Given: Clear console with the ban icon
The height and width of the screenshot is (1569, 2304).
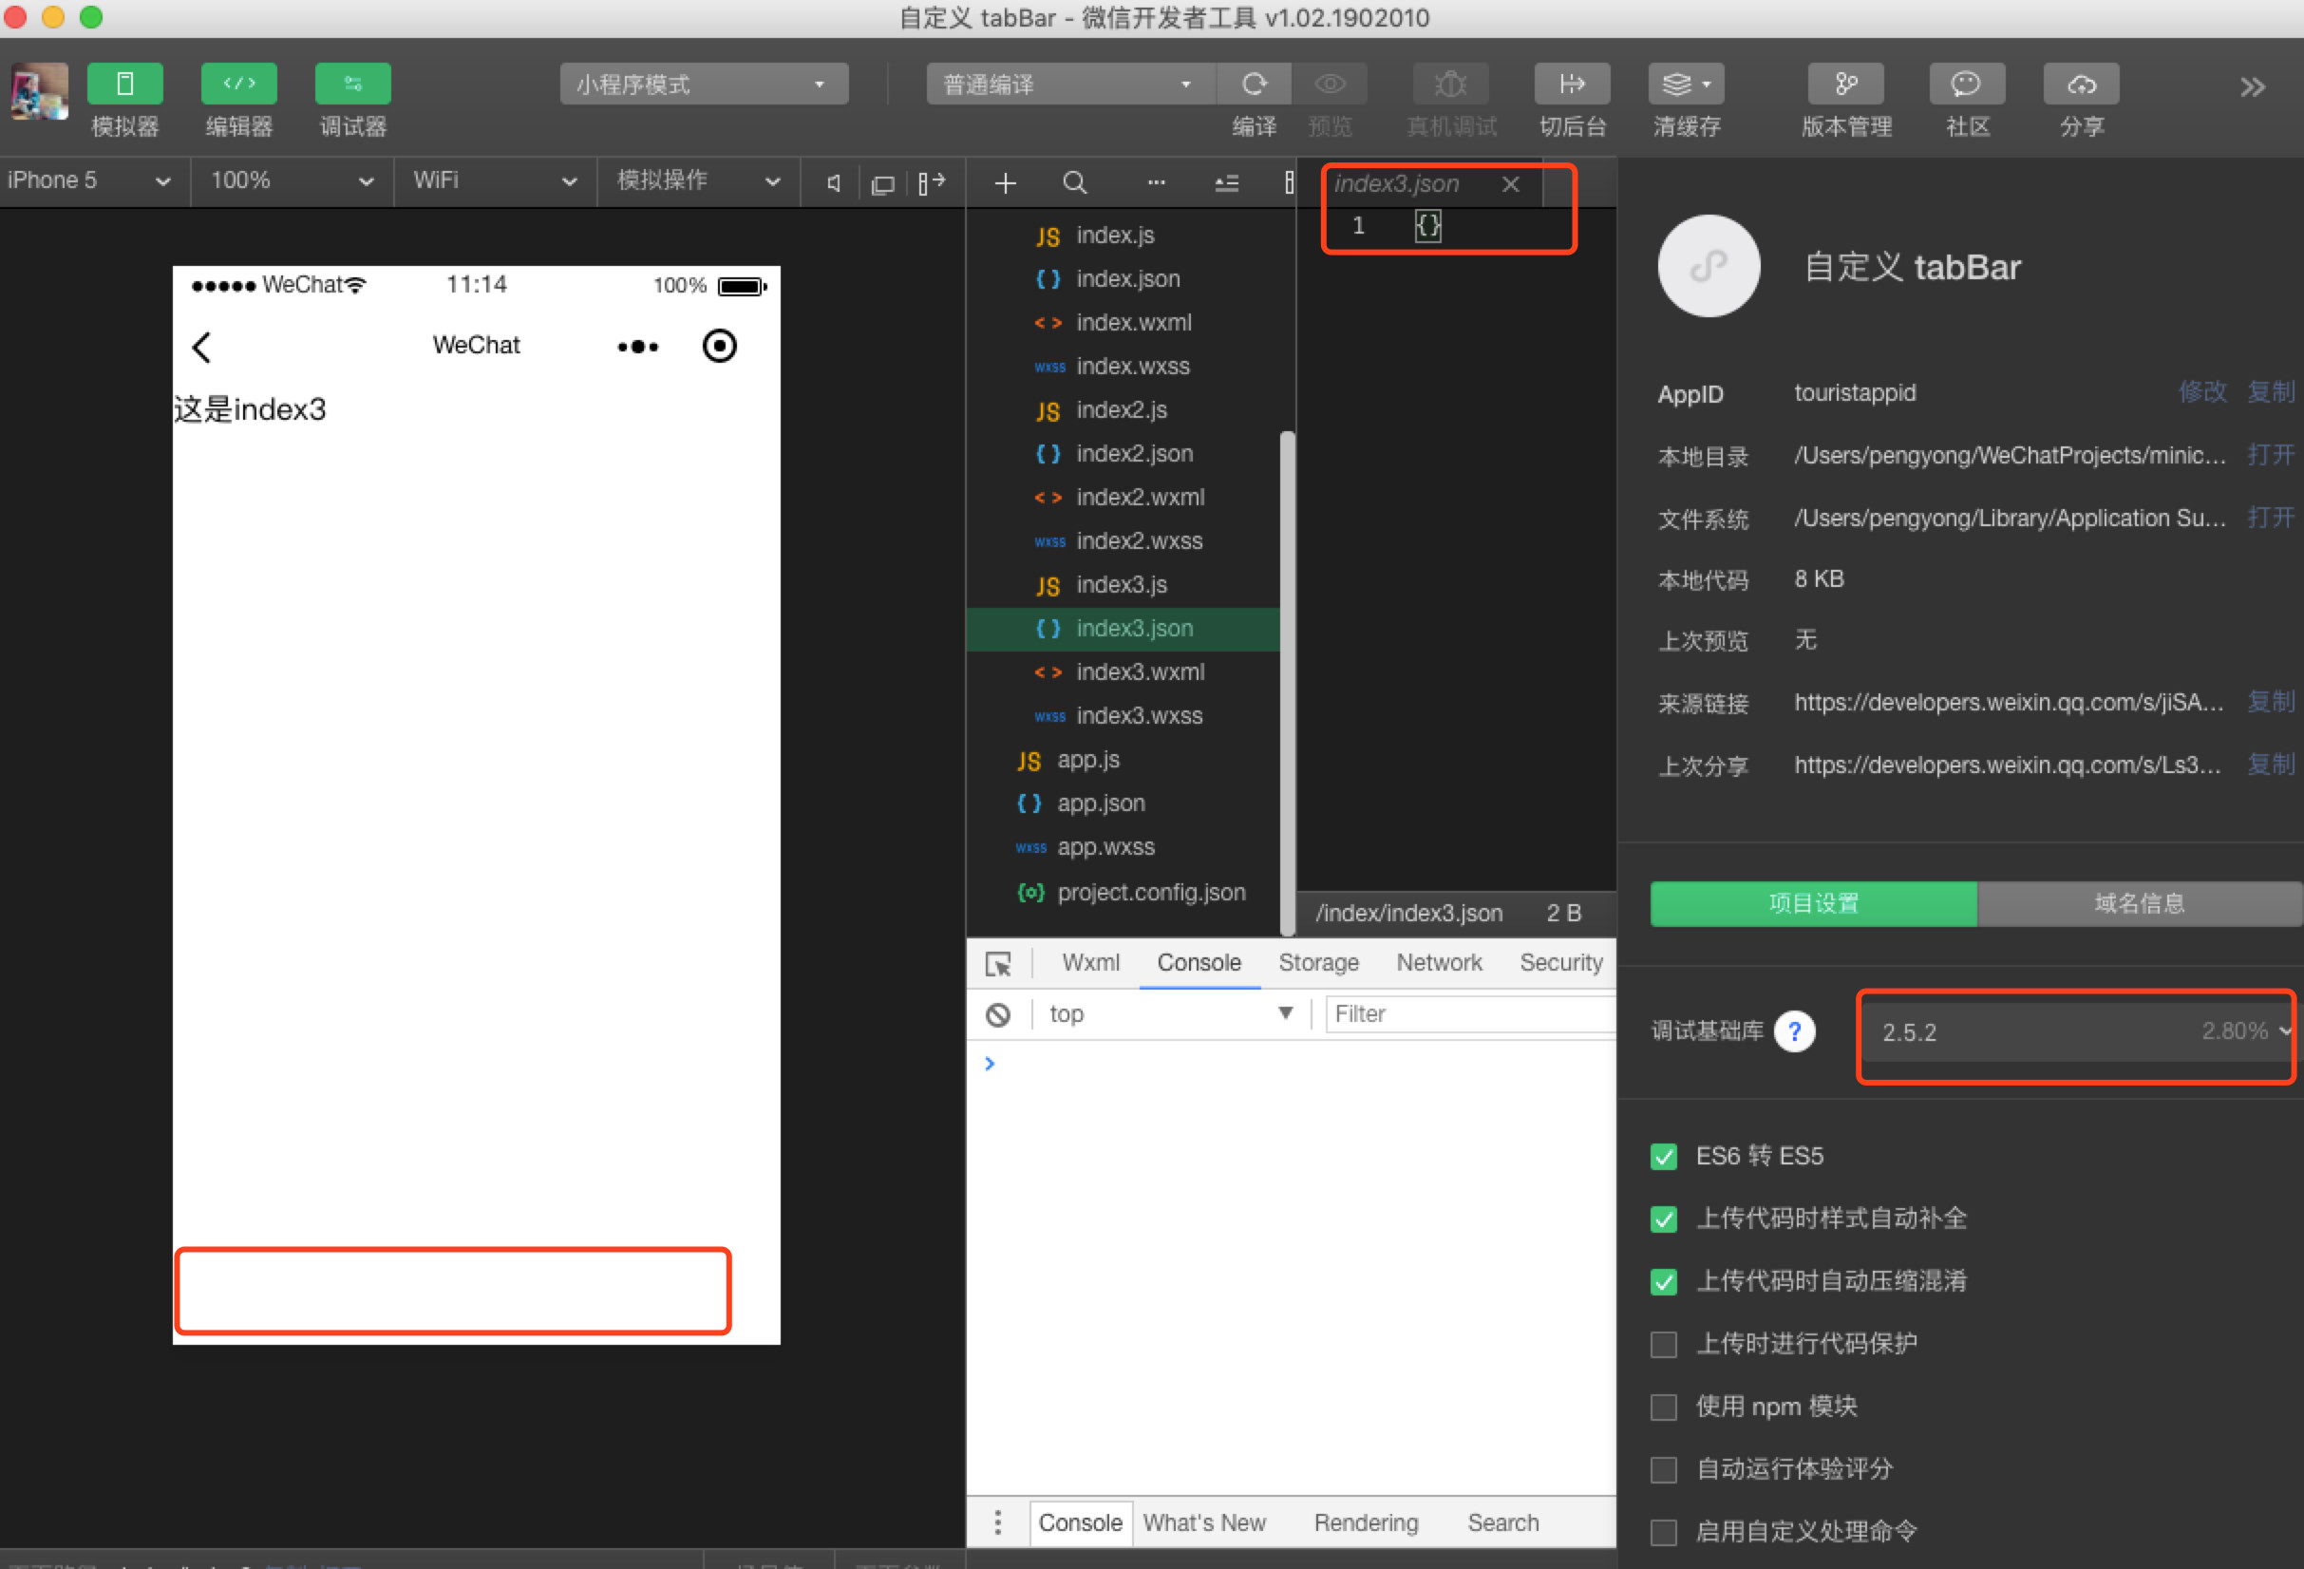Looking at the screenshot, I should [x=998, y=1015].
